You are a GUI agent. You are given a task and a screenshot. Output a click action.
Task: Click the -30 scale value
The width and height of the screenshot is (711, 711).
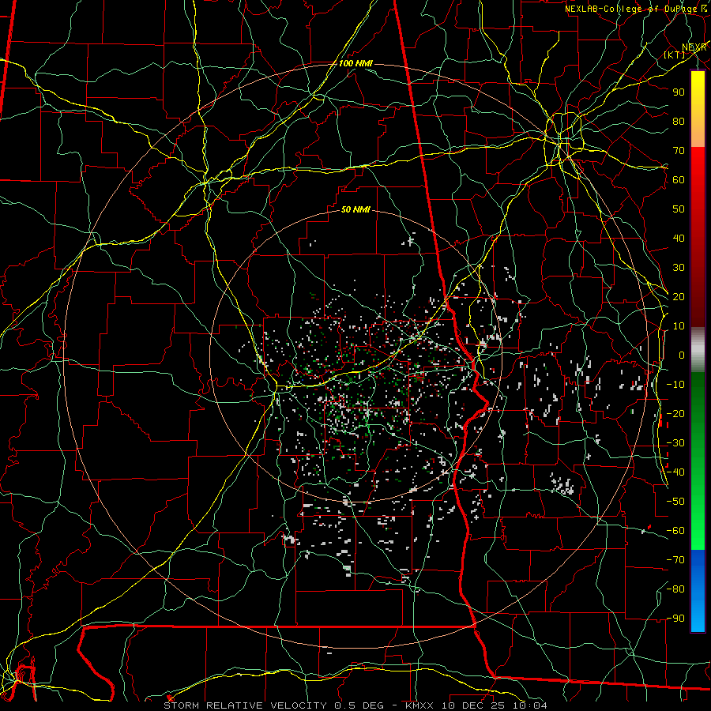pyautogui.click(x=675, y=443)
